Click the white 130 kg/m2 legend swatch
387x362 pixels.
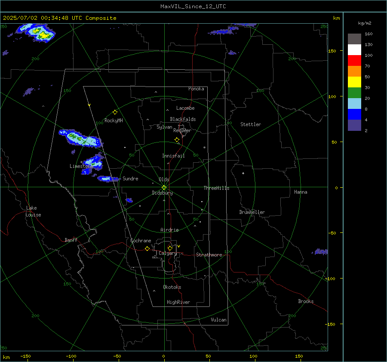click(x=354, y=50)
